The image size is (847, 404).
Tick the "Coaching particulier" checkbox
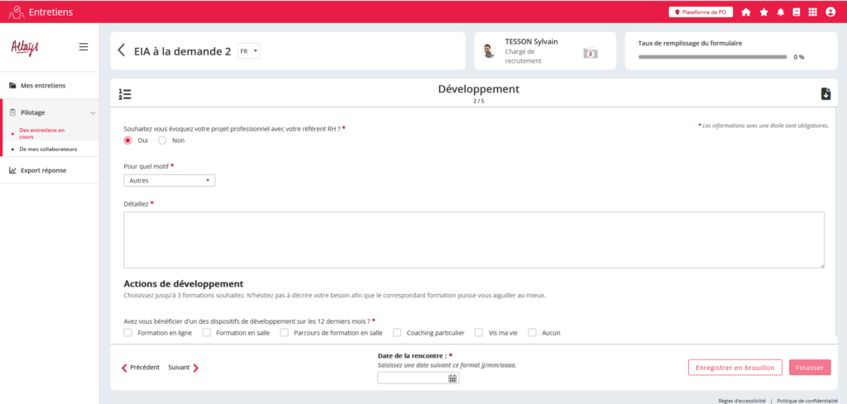coord(397,333)
